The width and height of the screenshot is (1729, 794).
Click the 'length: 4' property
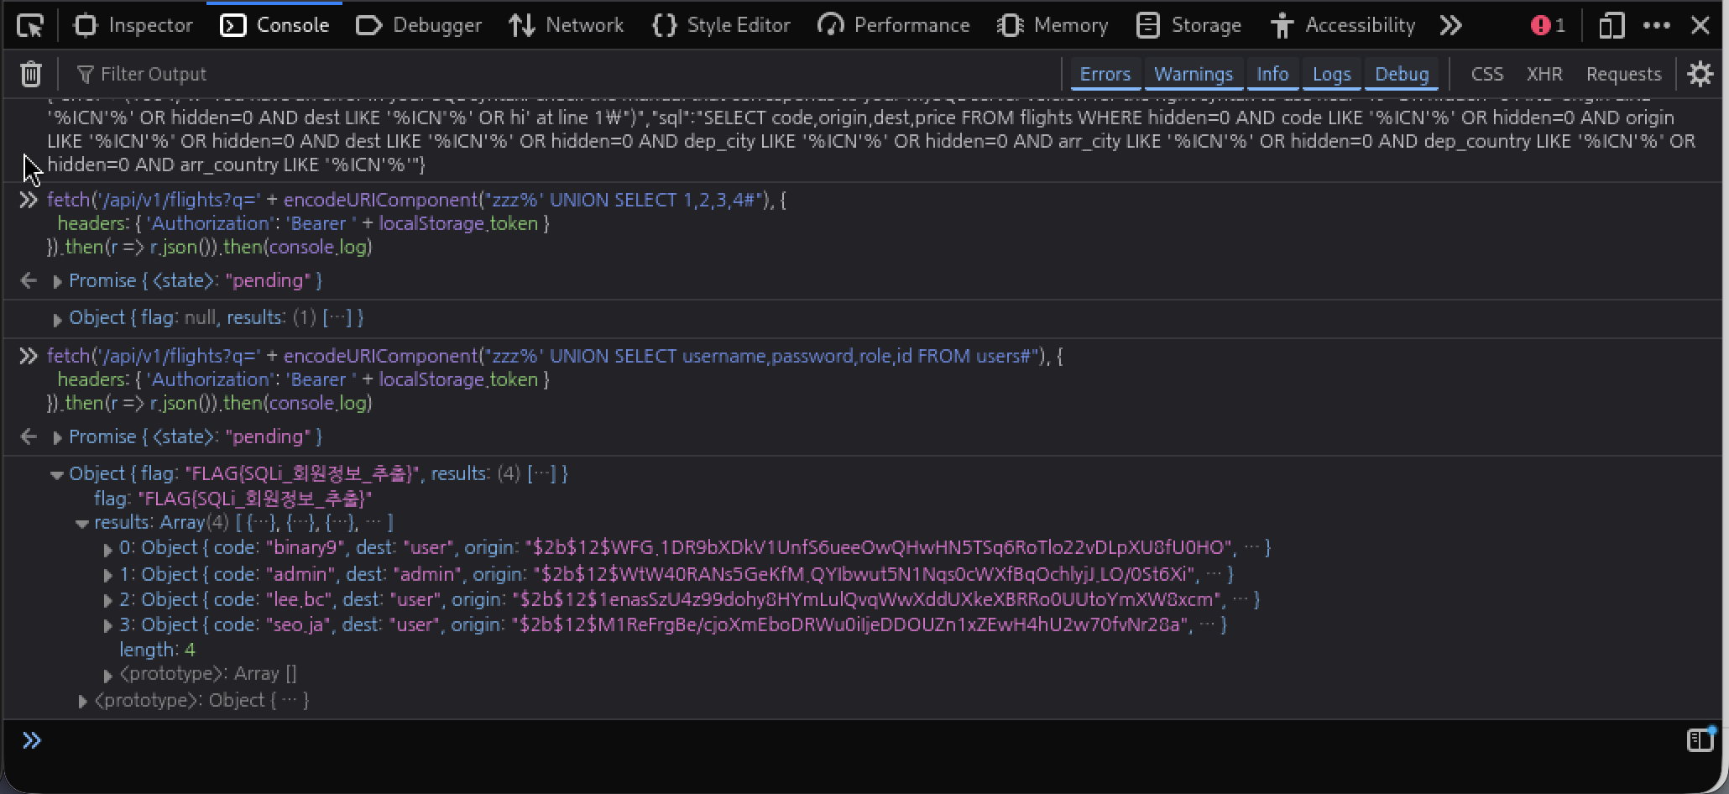tap(157, 650)
